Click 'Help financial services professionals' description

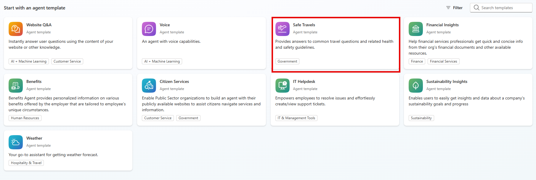click(x=466, y=47)
